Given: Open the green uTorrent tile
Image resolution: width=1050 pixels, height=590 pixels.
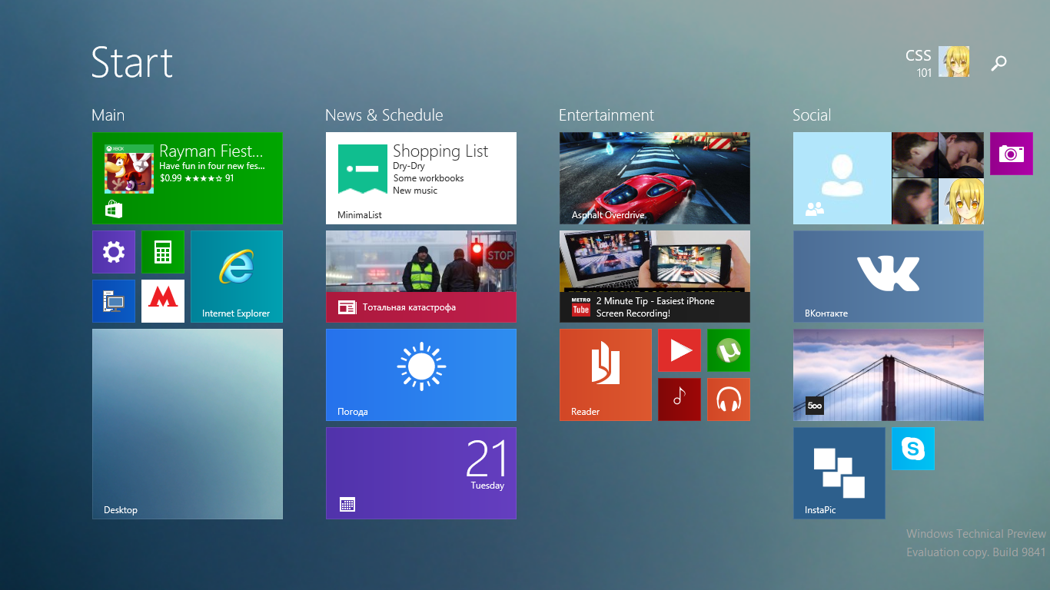Looking at the screenshot, I should point(729,350).
